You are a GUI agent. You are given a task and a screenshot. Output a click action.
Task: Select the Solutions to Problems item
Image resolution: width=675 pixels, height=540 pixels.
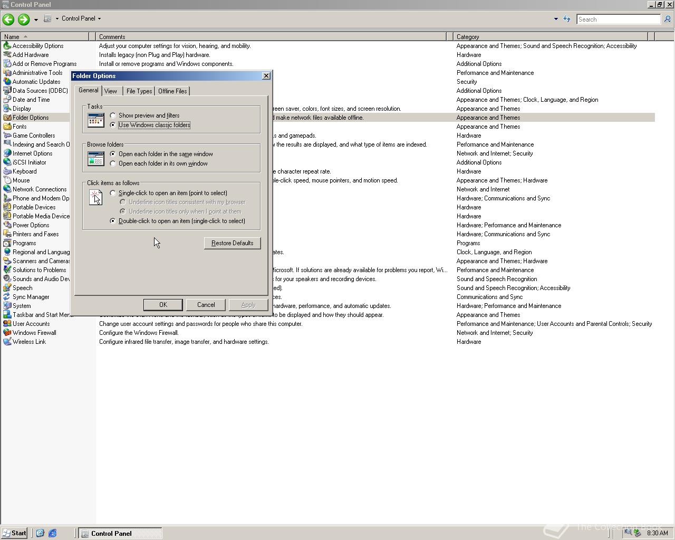(34, 270)
